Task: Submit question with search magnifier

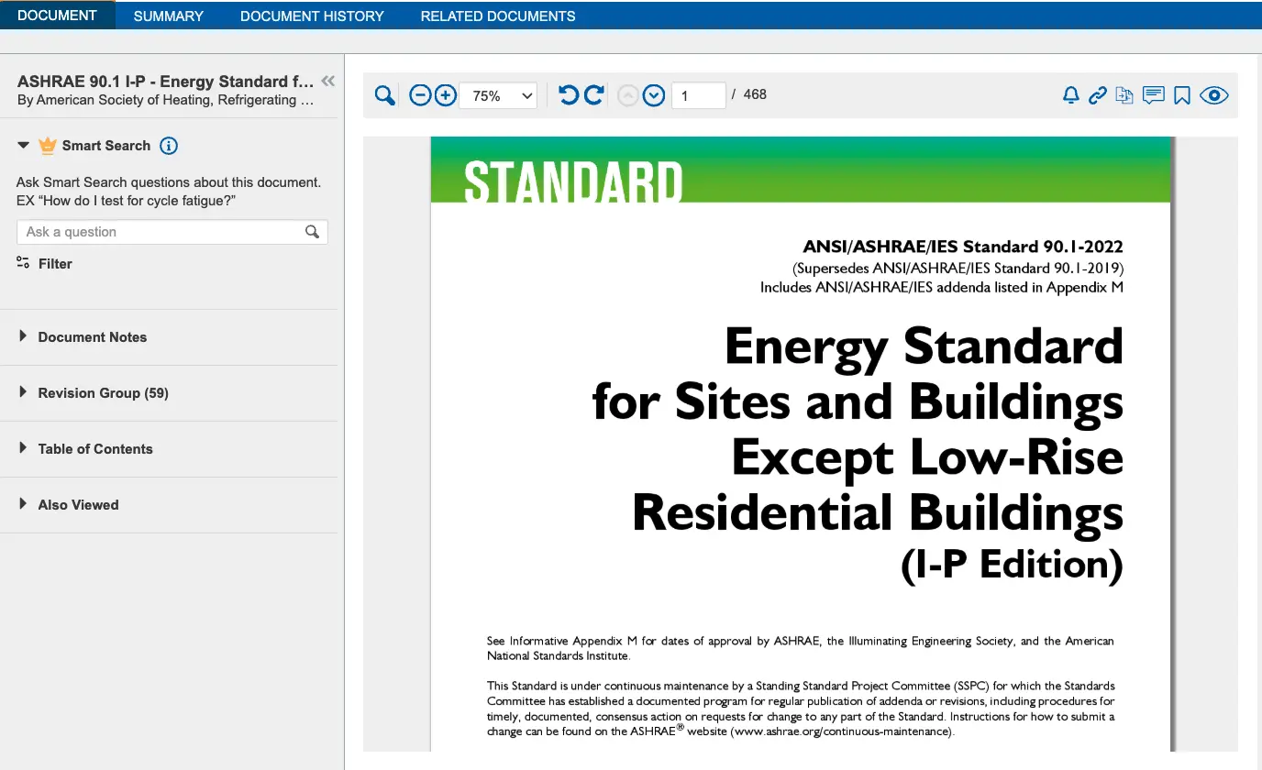Action: click(x=313, y=232)
